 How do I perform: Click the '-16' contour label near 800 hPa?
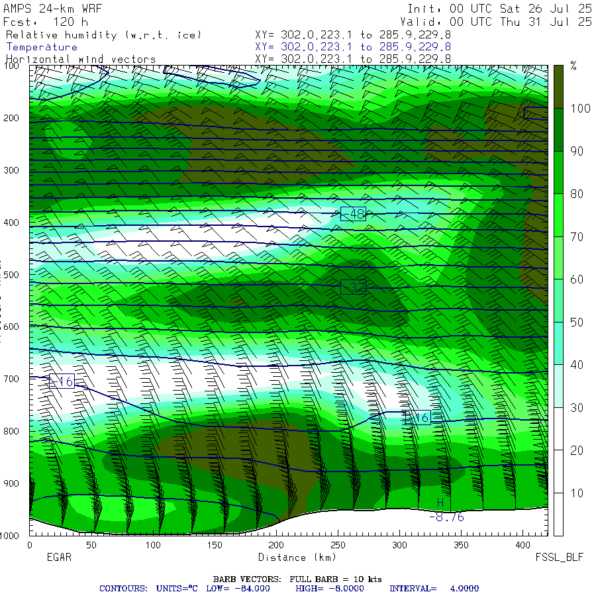point(418,418)
